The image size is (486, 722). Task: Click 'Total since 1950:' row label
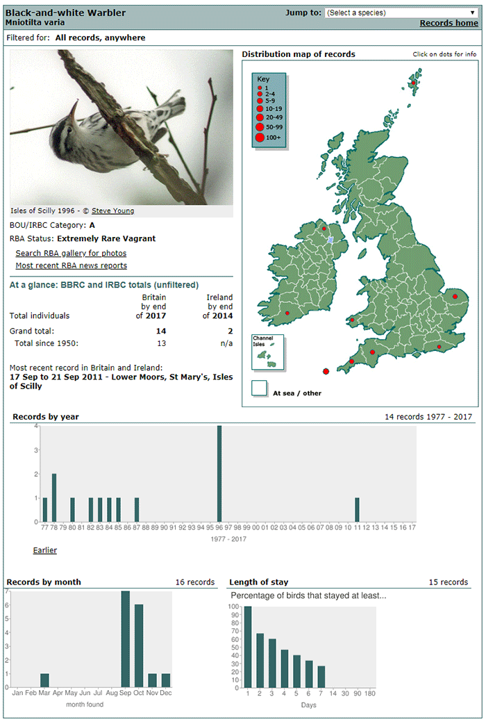click(47, 343)
